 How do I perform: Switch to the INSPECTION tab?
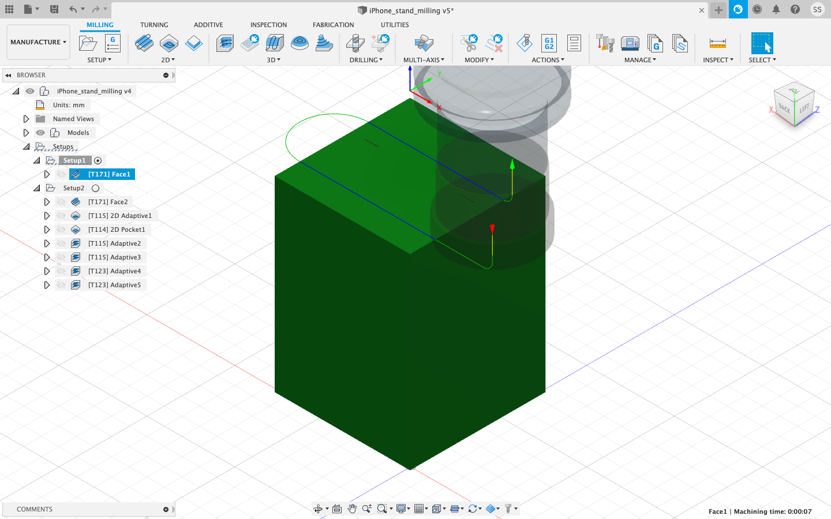point(268,25)
